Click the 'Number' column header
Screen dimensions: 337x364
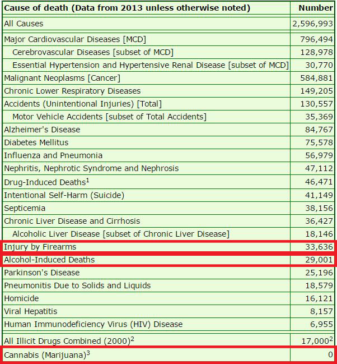click(x=315, y=8)
